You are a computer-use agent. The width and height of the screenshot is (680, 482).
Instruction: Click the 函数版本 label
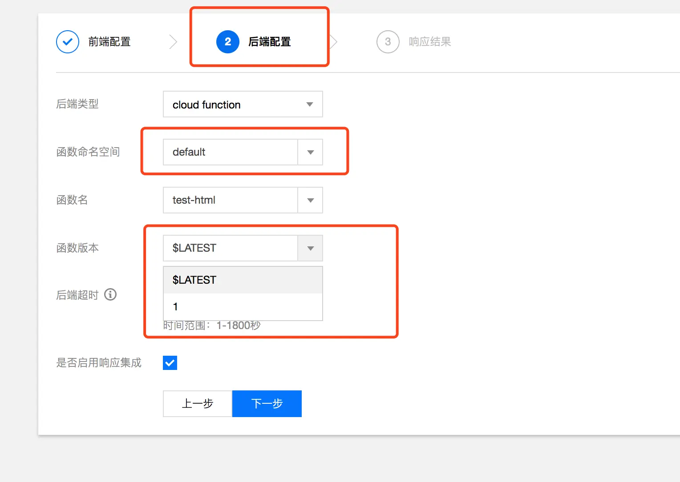click(77, 248)
